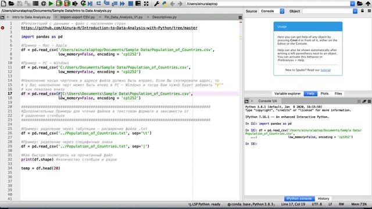Click the In [3] console prompt line
372x209 pixels.
pos(251,144)
